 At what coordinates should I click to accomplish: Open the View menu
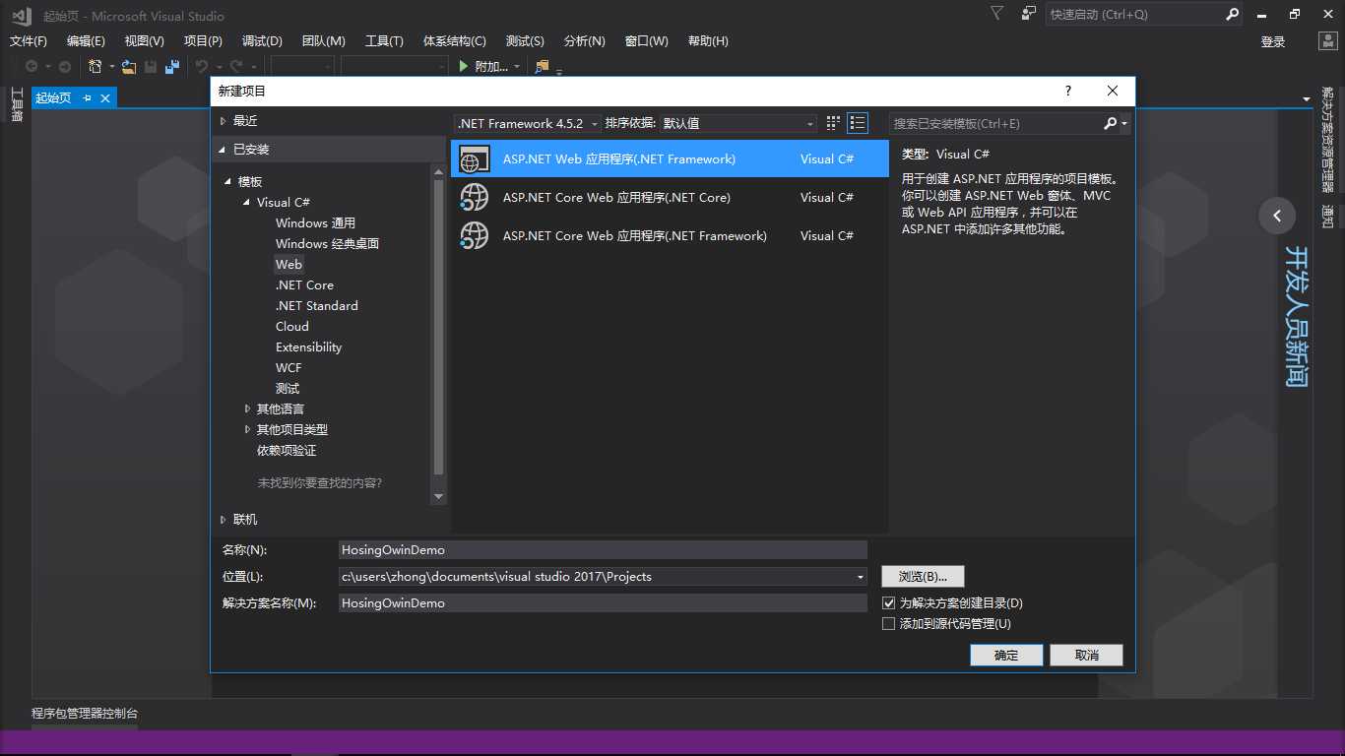144,40
